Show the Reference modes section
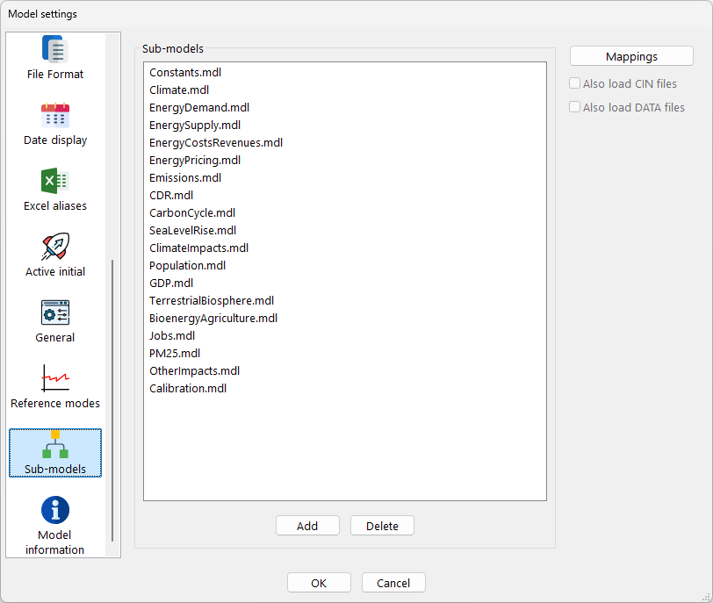The height and width of the screenshot is (603, 713). [55, 380]
